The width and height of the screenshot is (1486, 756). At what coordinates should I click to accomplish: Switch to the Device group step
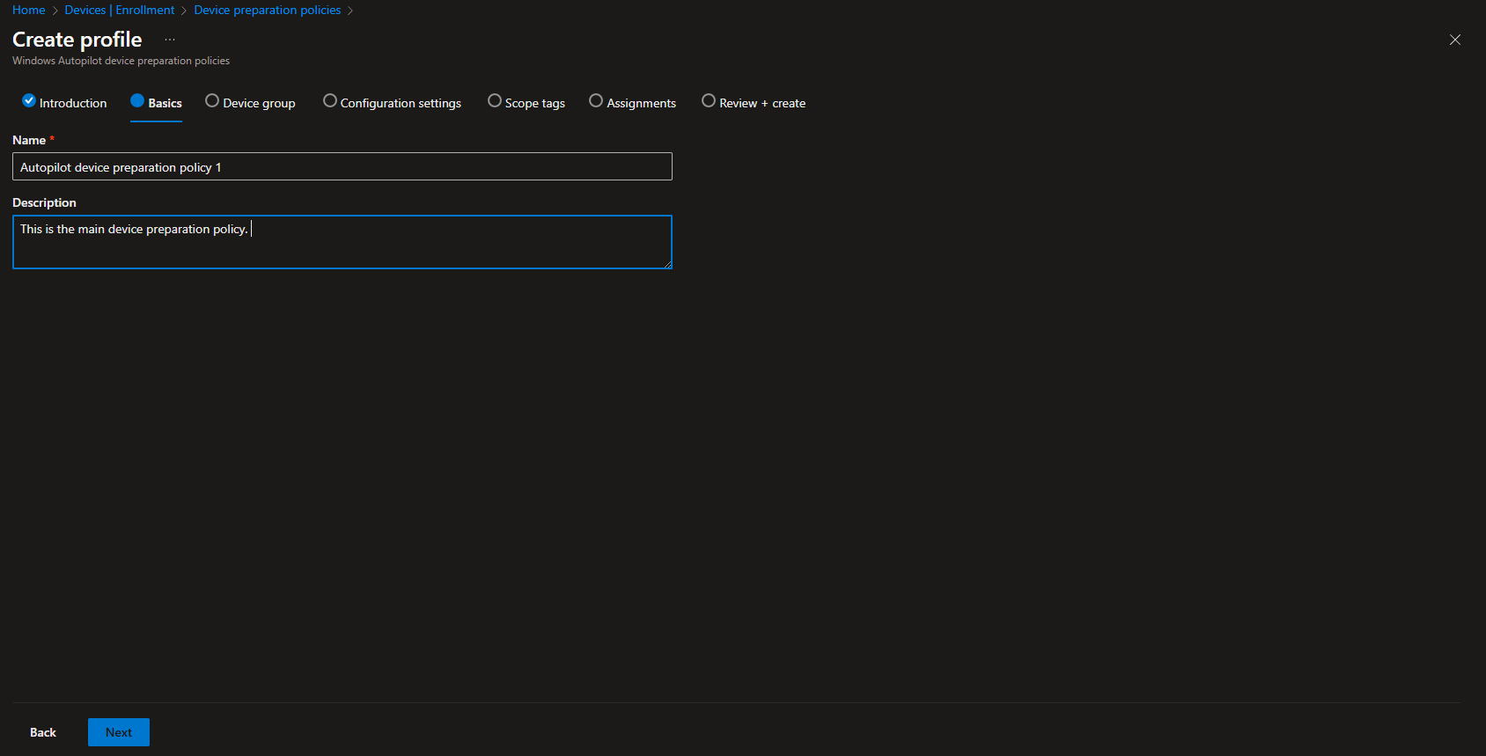[250, 103]
